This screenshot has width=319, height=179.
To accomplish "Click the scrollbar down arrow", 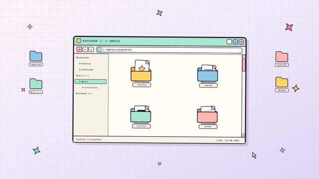I will 243,135.
